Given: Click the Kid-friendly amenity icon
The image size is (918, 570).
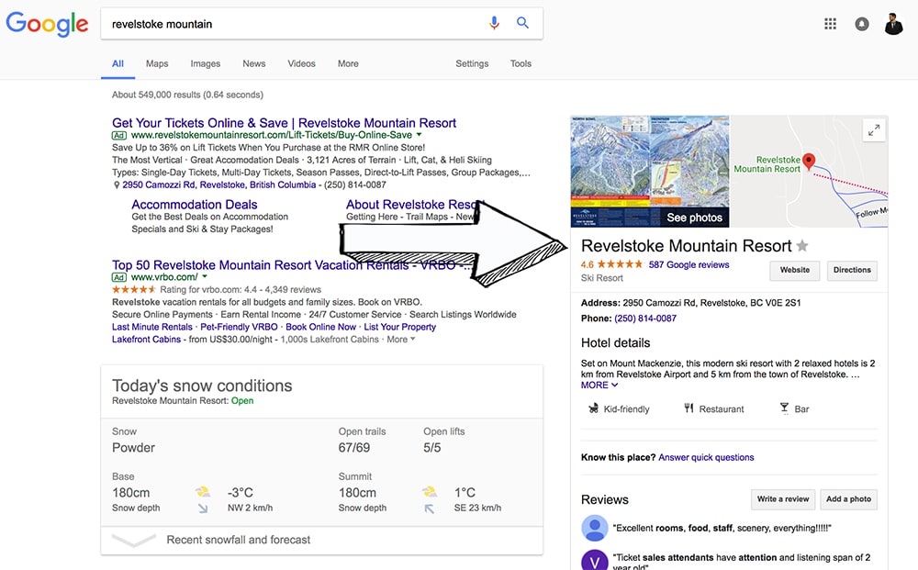Looking at the screenshot, I should coord(593,408).
